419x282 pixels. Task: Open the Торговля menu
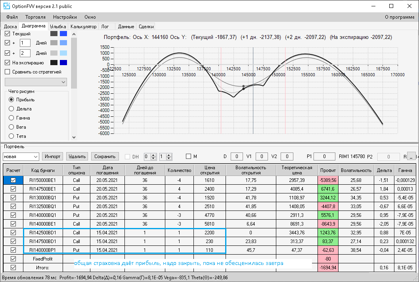[x=35, y=17]
